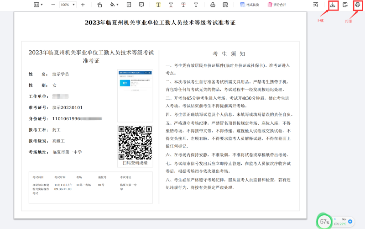Expand the page fit 1:1 dropdown
Viewport: 365px width, 229px height.
[38, 5]
